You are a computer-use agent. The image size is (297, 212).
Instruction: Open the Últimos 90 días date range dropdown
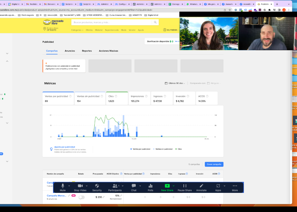pyautogui.click(x=175, y=83)
